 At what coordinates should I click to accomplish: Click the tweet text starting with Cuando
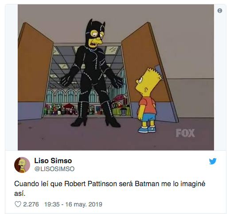110,188
